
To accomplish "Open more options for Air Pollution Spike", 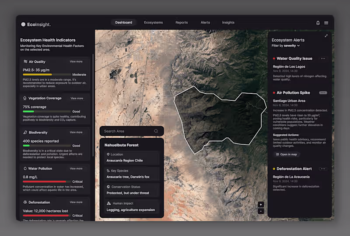I will point(323,92).
